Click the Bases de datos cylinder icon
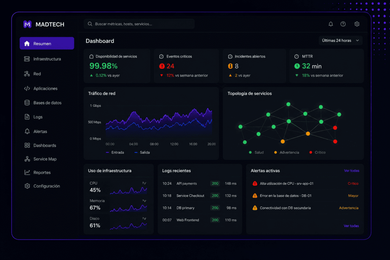The image size is (390, 260). pos(27,103)
